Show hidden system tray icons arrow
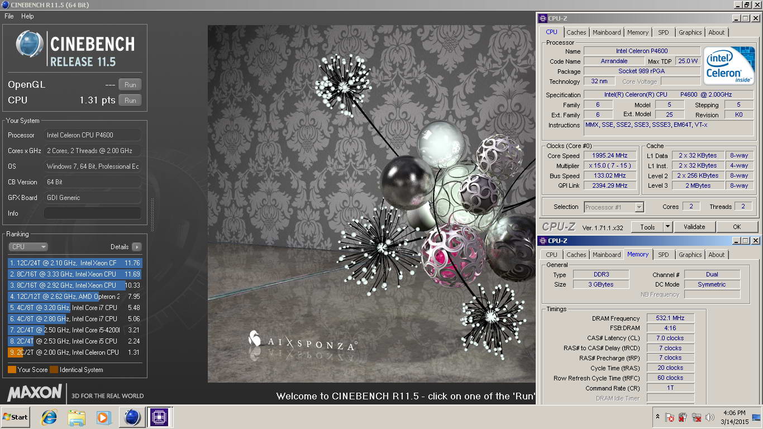763x429 pixels. pyautogui.click(x=657, y=417)
